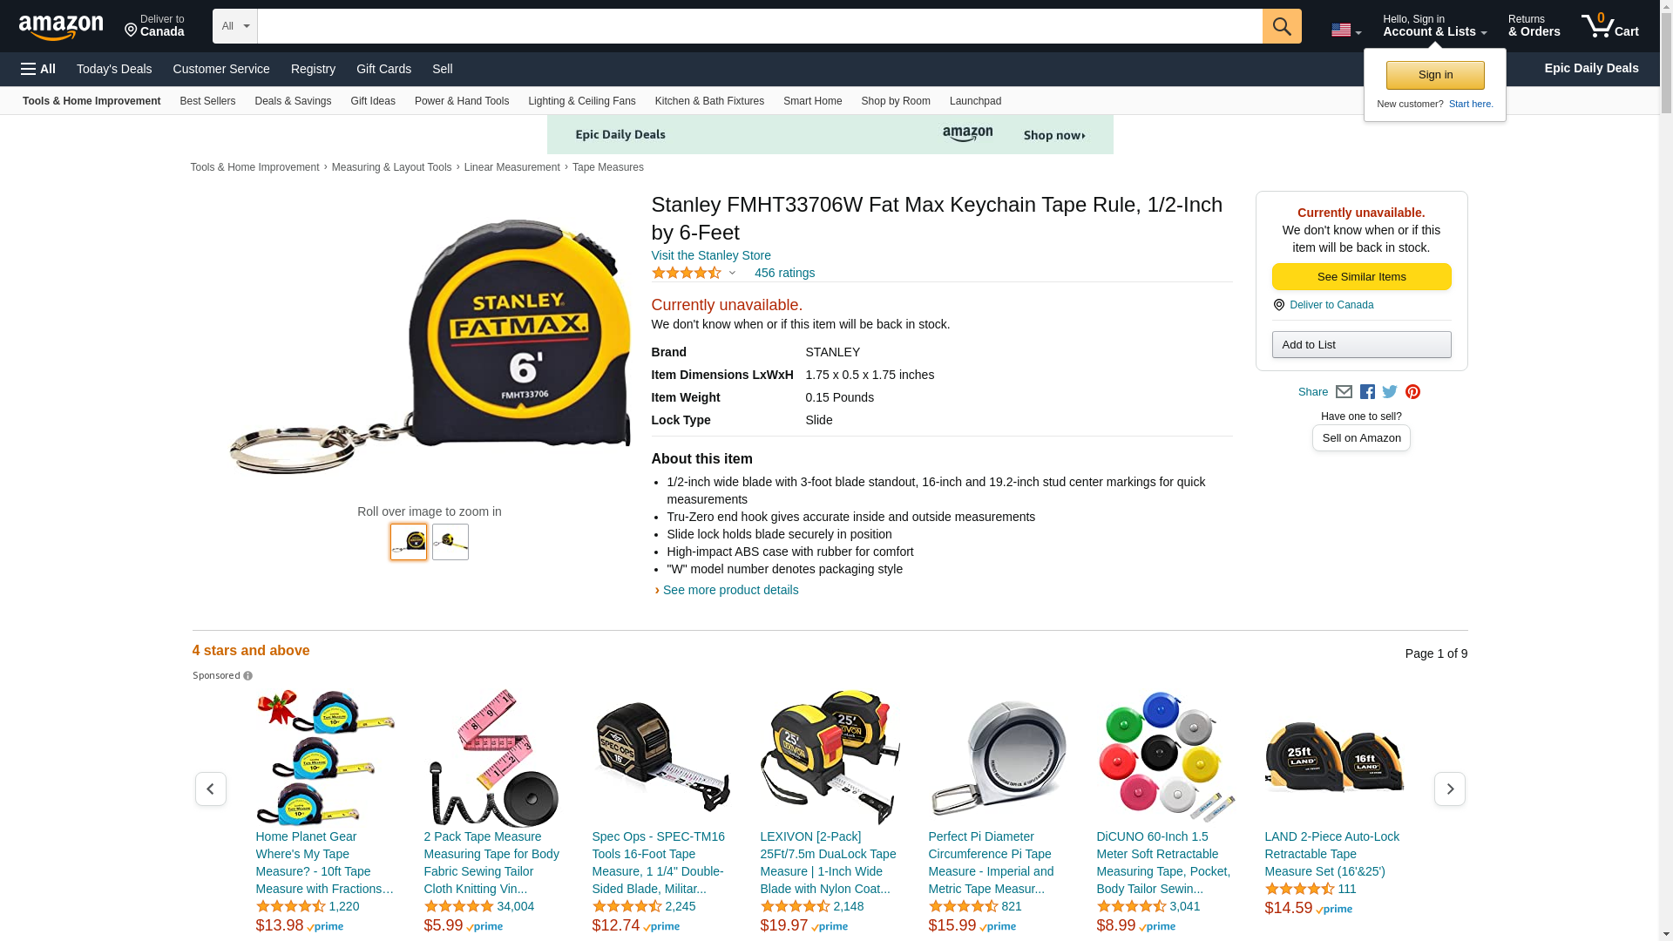Expand the star rating breakdown popover
This screenshot has width=1673, height=941.
(x=694, y=273)
